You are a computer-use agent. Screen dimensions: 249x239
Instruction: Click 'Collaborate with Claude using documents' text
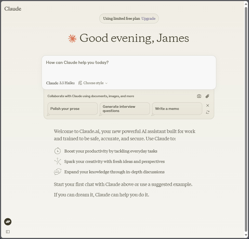[x=91, y=96]
